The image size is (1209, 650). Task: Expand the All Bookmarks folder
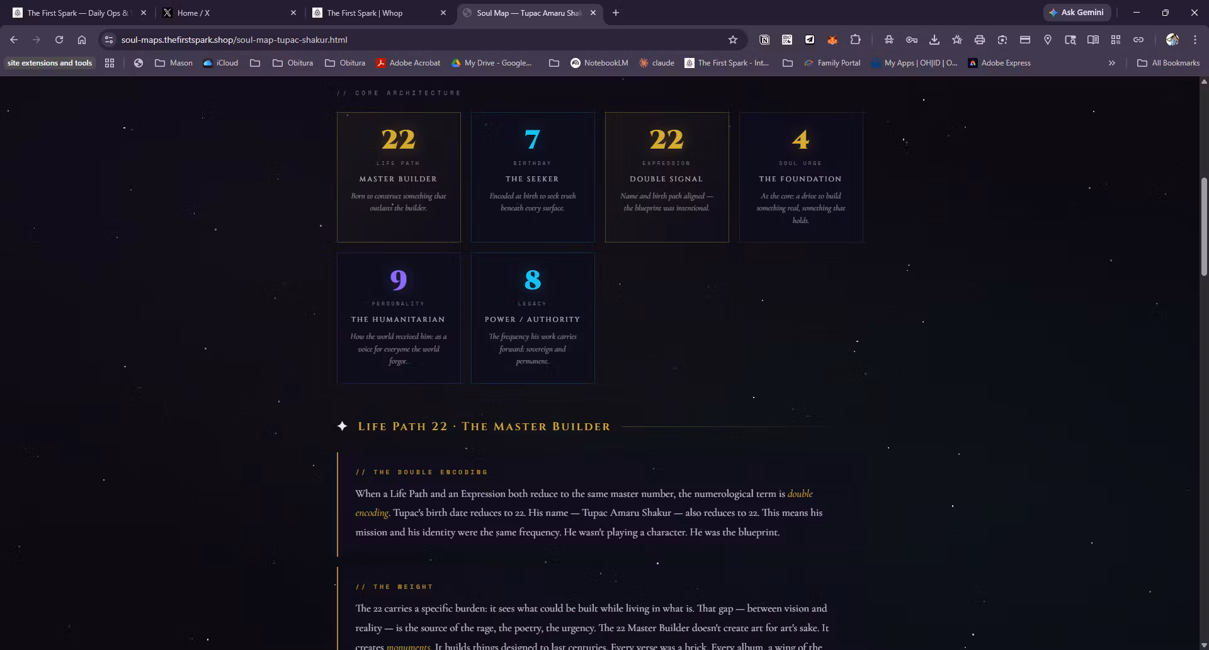(1169, 63)
